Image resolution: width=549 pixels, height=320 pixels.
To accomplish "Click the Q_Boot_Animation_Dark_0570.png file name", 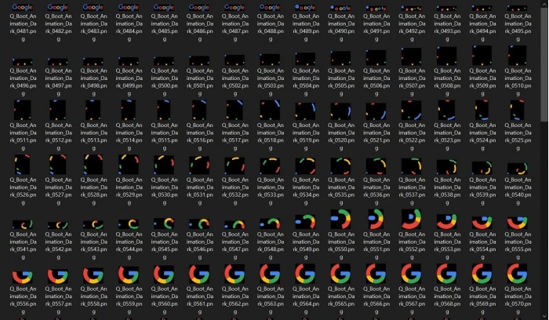I will (518, 300).
